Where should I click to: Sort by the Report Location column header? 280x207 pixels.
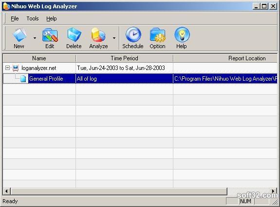coord(225,58)
